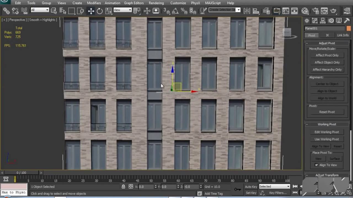Click Affect Pivot Only button

(x=327, y=55)
